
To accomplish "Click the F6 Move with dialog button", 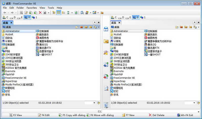I will coord(100,115).
